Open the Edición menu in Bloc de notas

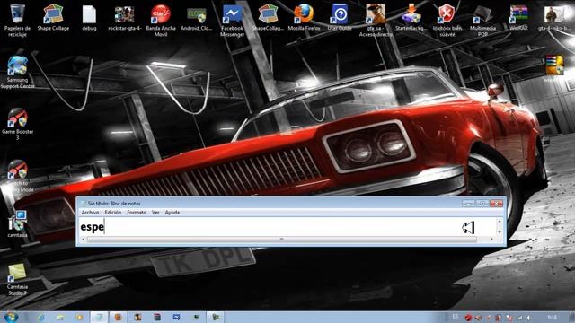click(113, 213)
